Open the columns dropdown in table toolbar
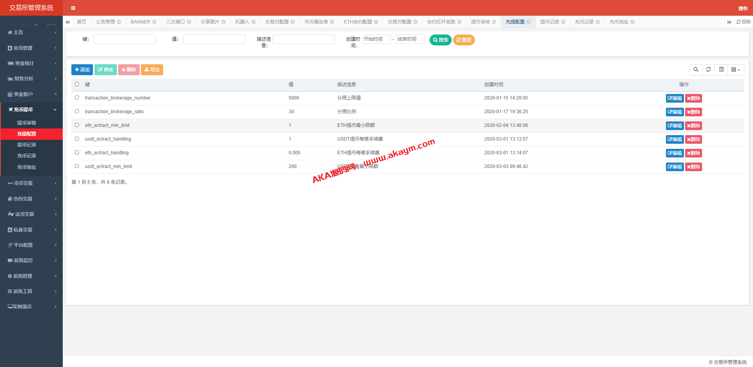753x367 pixels. click(735, 70)
